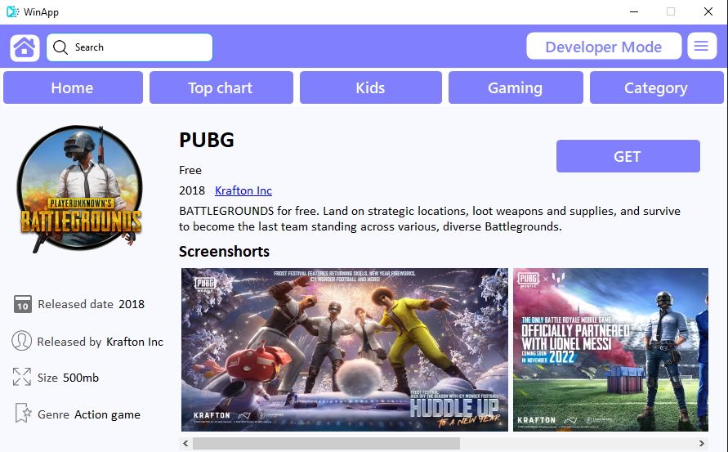Click the horizontal scrollbar thumb

pyautogui.click(x=326, y=444)
